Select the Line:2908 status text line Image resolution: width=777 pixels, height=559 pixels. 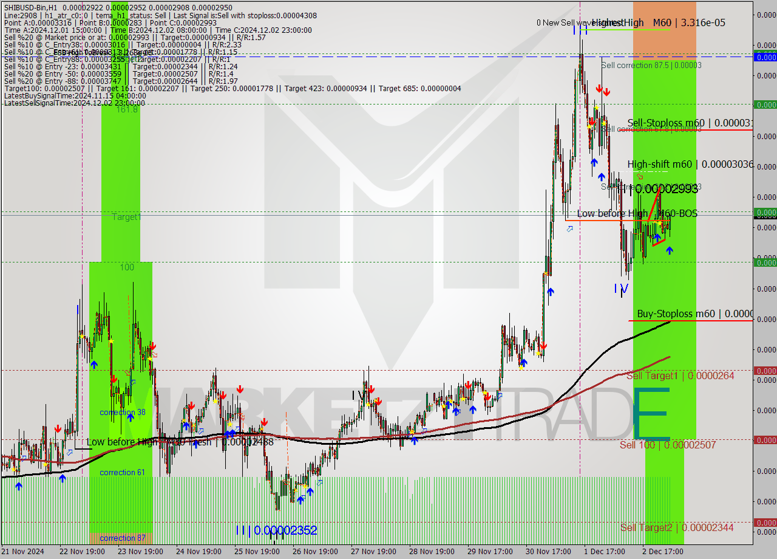click(160, 15)
